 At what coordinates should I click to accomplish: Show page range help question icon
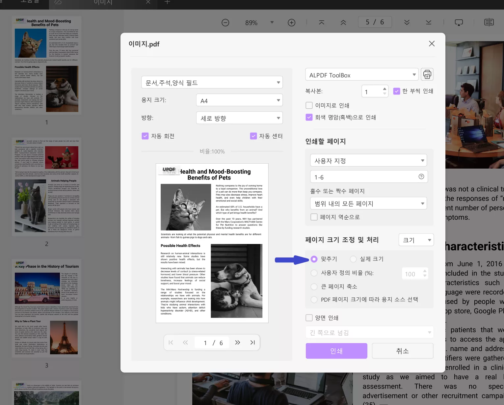pos(421,176)
